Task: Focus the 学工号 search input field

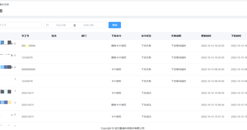Action: (21, 25)
